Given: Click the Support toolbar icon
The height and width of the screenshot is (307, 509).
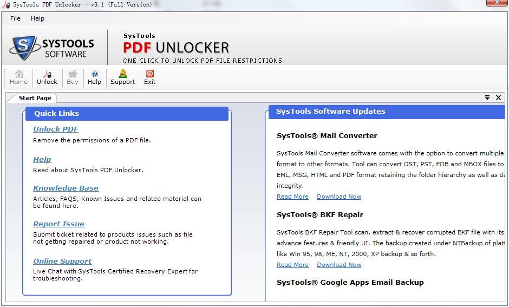Looking at the screenshot, I should [x=122, y=77].
